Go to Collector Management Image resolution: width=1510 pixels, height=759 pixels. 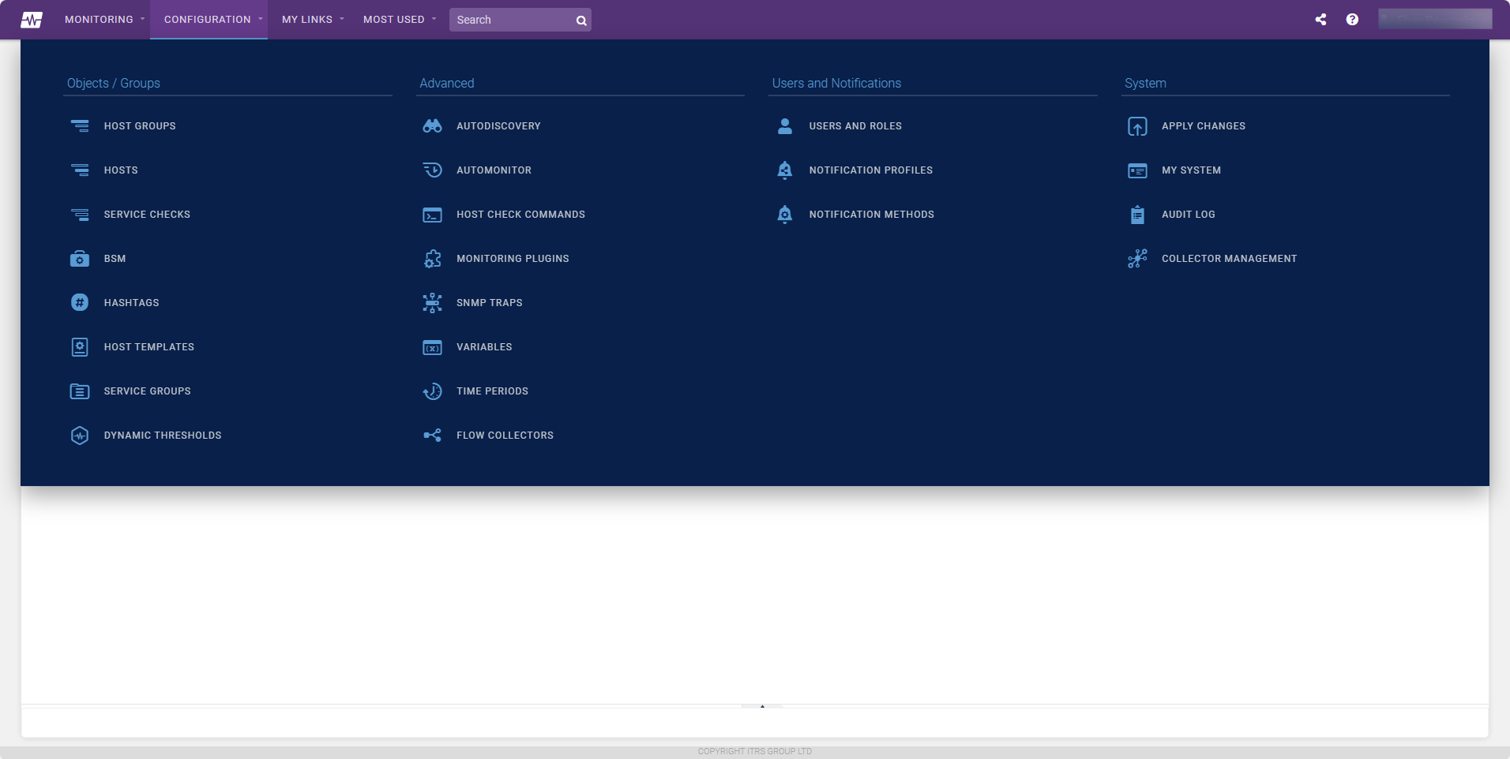click(x=1229, y=259)
